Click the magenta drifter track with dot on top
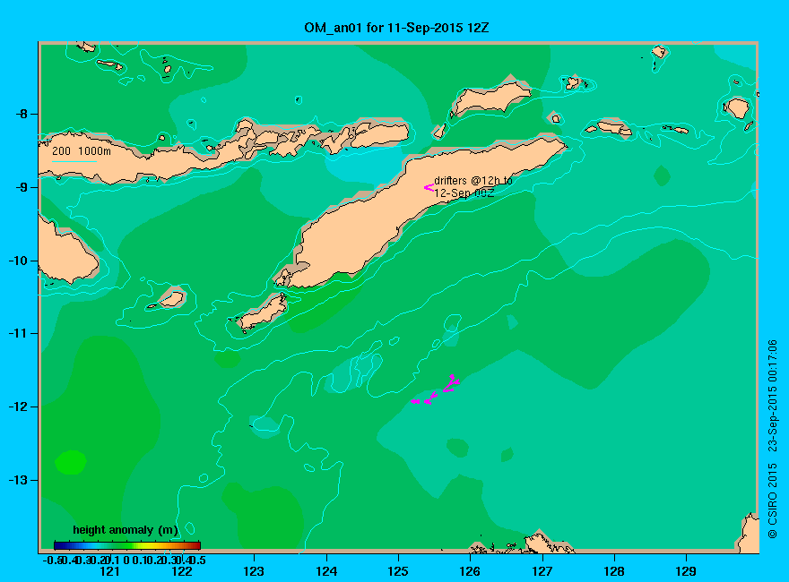The height and width of the screenshot is (582, 789). click(451, 383)
